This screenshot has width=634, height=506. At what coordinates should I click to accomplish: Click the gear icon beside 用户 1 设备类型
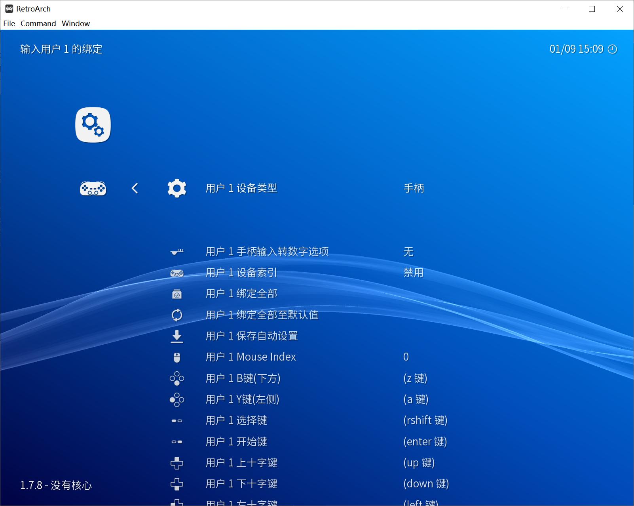177,189
